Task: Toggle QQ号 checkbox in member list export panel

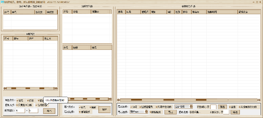Action: point(134,107)
